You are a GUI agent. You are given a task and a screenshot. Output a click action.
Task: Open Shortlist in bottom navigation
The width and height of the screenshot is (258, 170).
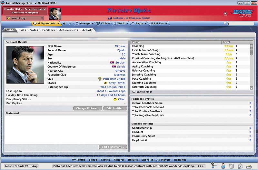[147, 160]
